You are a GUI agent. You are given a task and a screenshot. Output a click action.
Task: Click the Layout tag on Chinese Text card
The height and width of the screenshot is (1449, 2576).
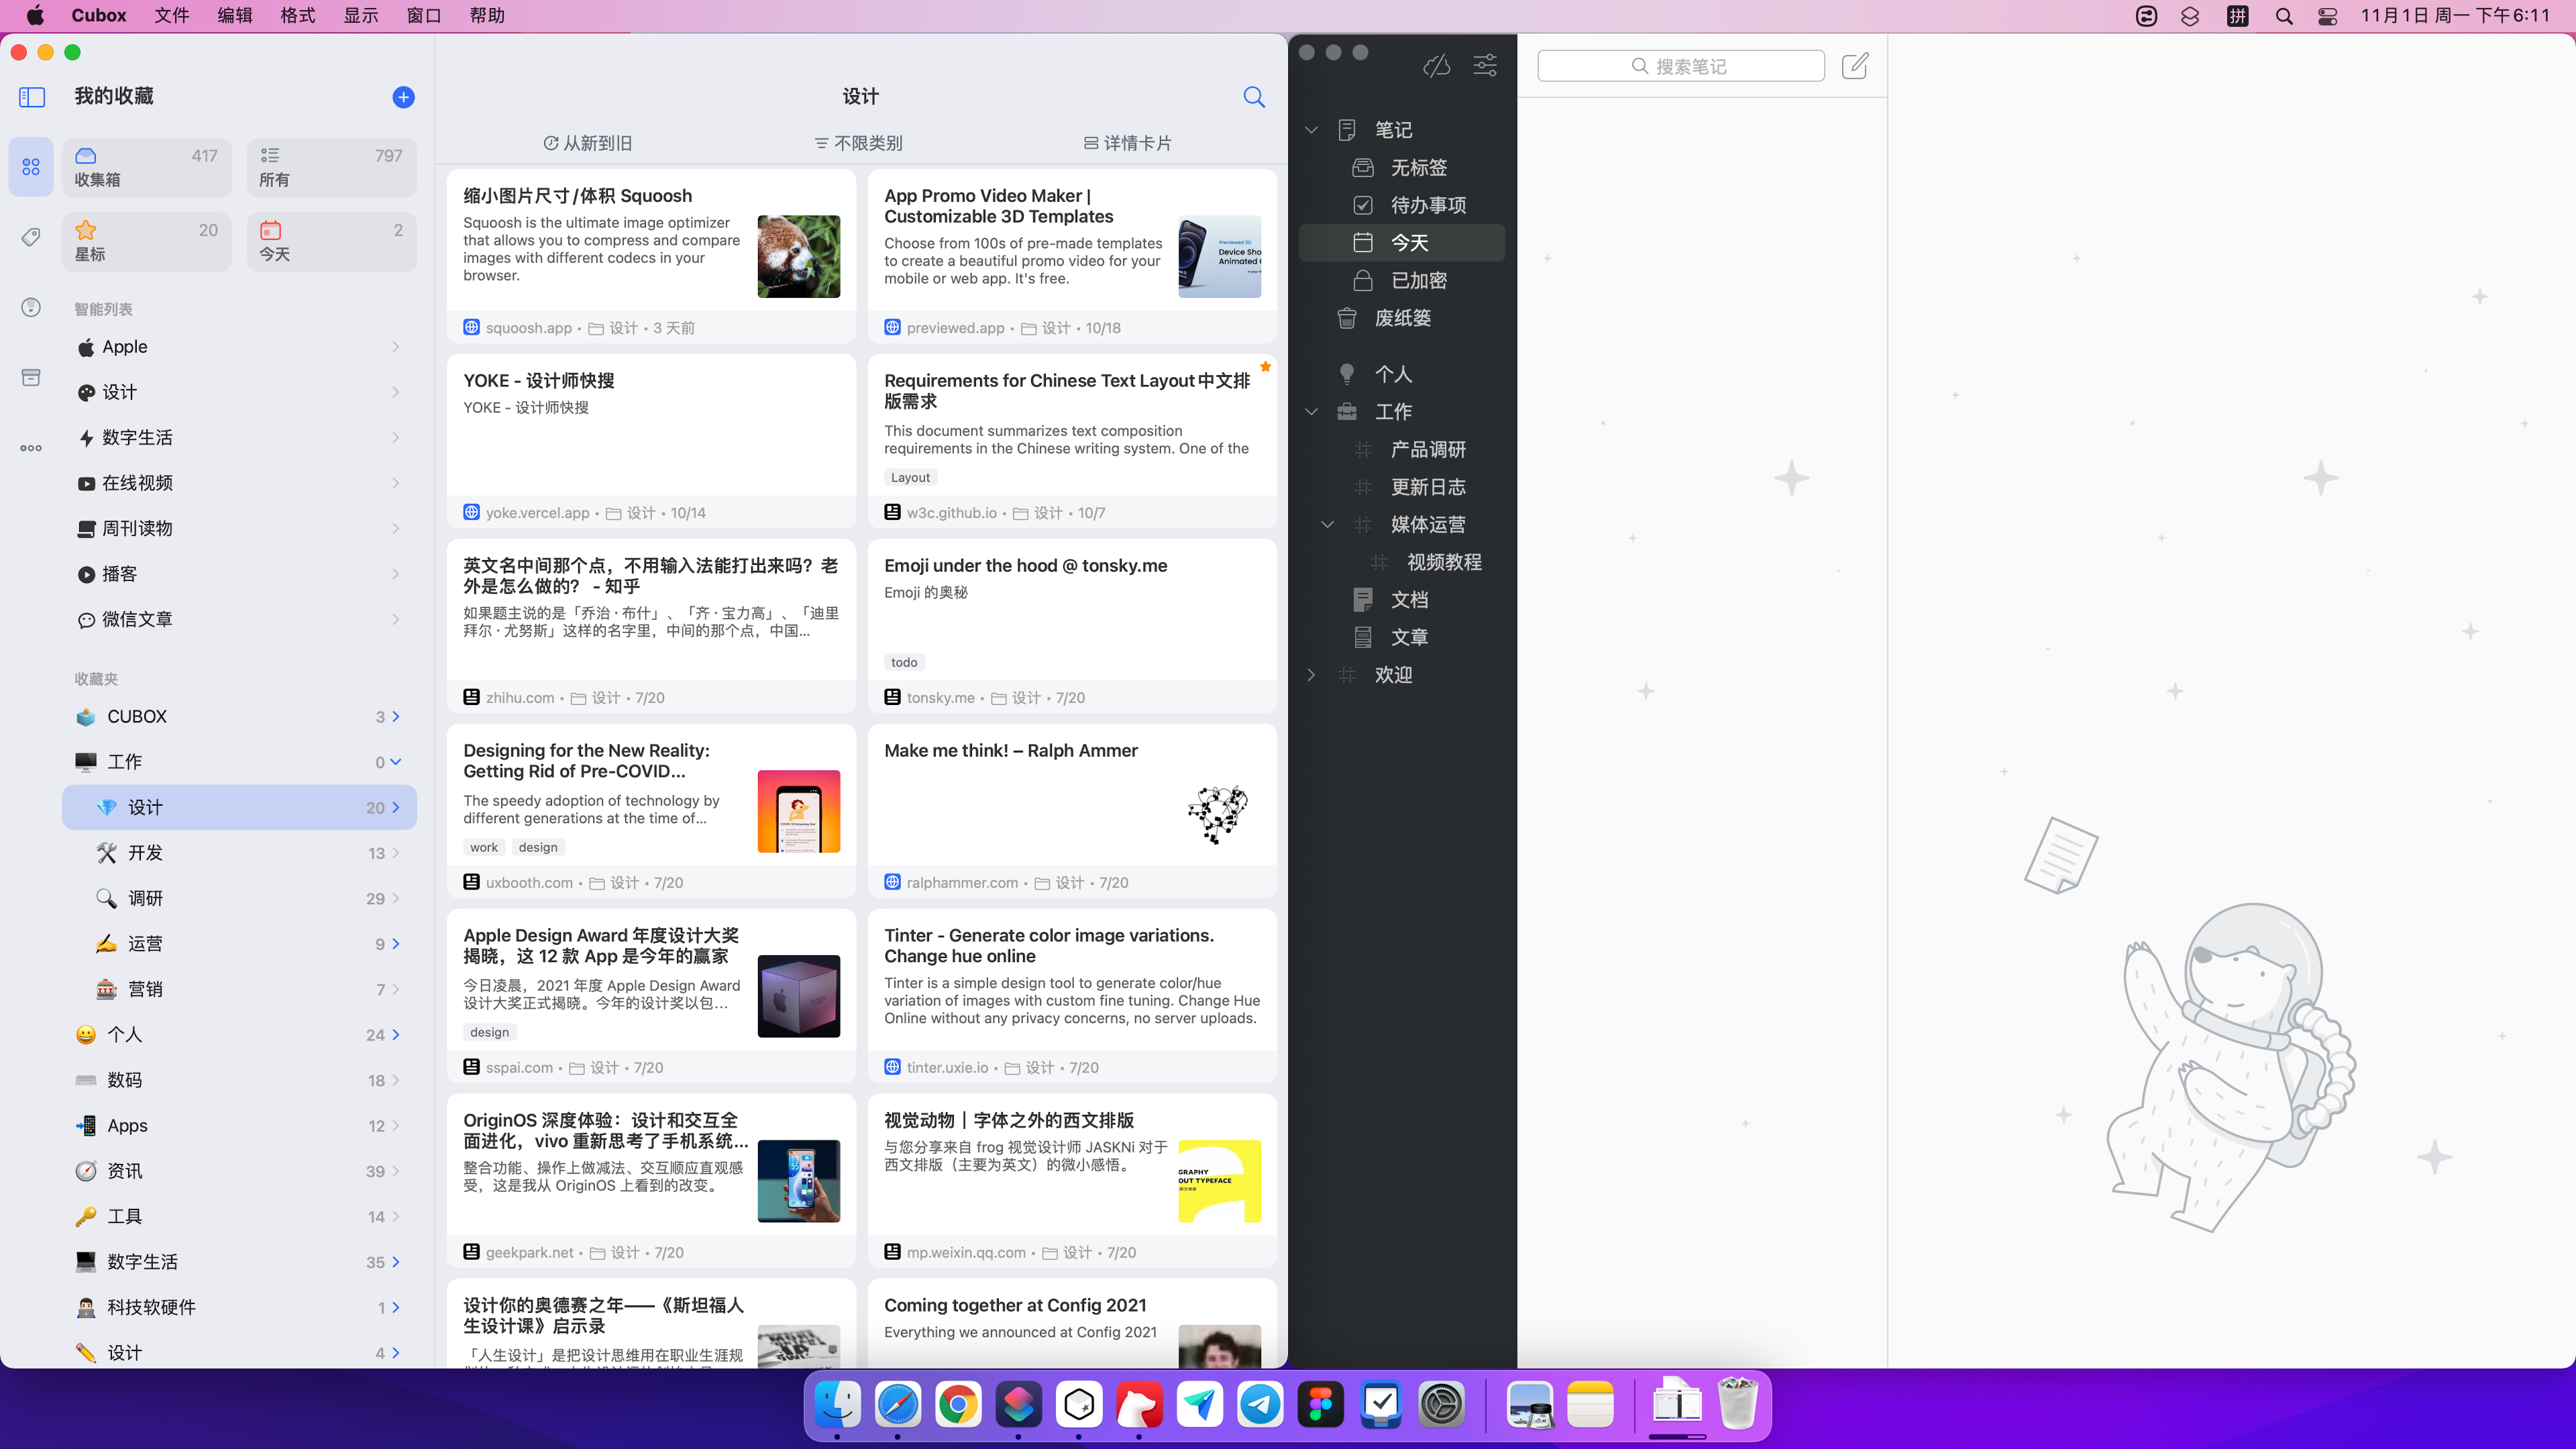[910, 477]
